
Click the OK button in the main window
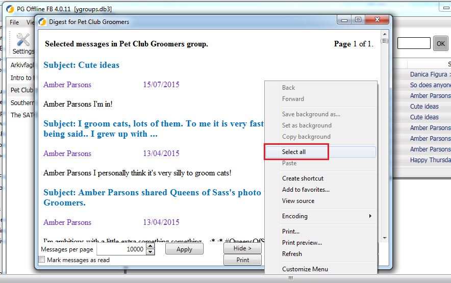[x=441, y=43]
